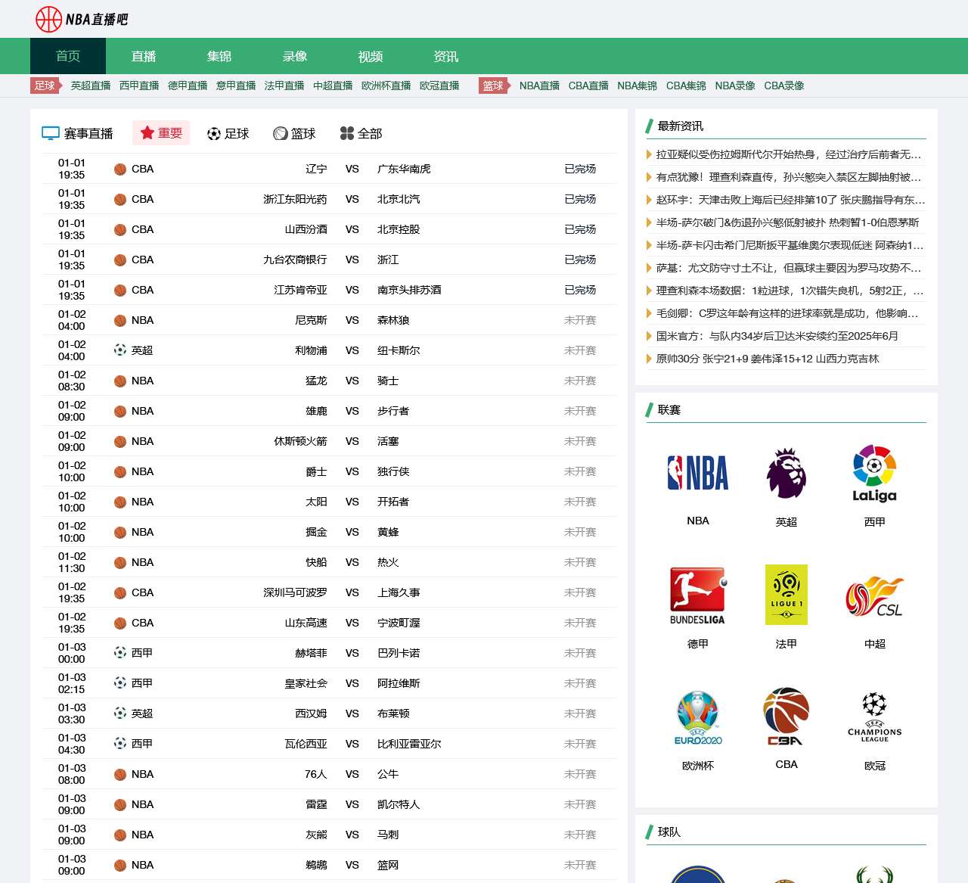Open the 英超直播 link

pos(91,86)
